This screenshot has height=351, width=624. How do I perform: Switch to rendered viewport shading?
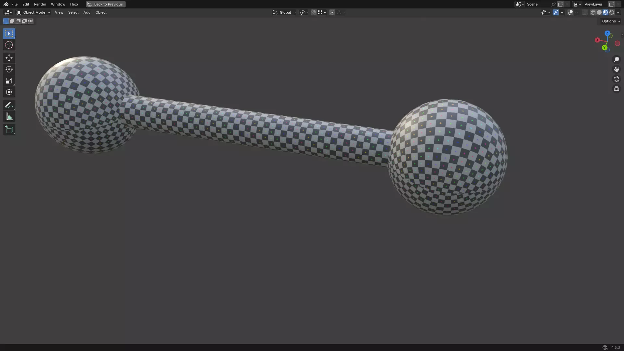click(612, 12)
